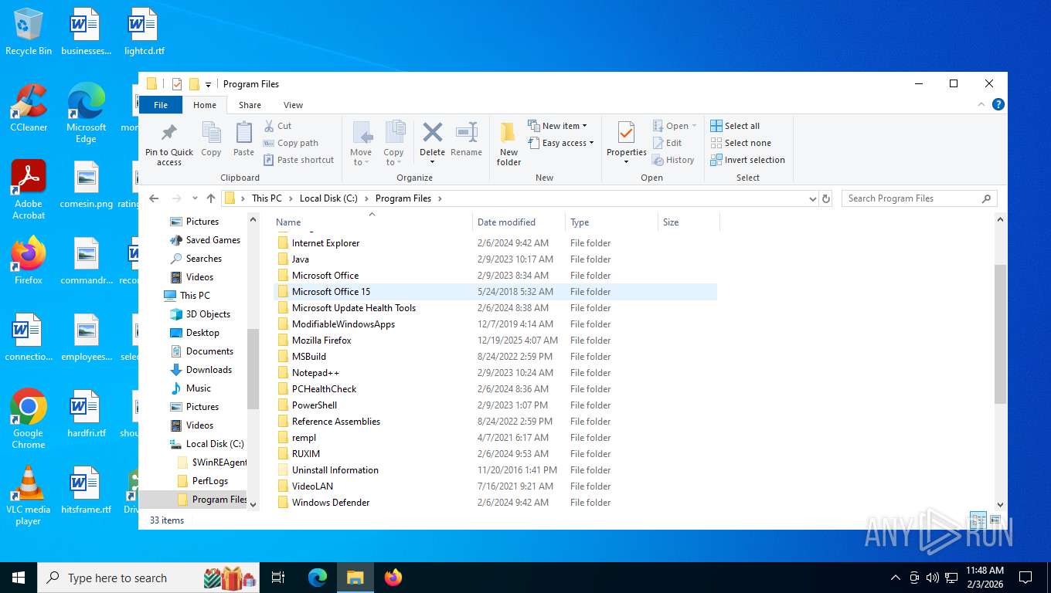This screenshot has width=1051, height=593.
Task: Click Pin to Quick access icon
Action: 168,133
